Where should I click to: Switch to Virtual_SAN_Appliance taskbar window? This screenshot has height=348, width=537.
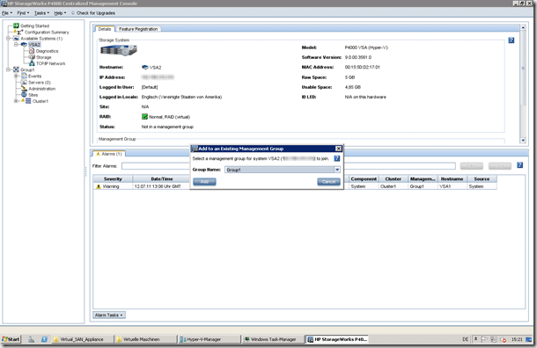point(82,339)
